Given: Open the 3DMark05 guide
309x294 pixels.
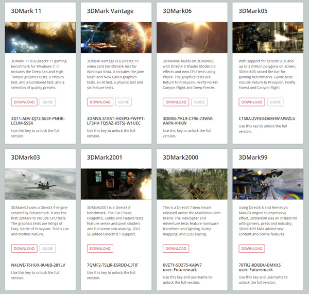Looking at the screenshot, I should 276,102.
